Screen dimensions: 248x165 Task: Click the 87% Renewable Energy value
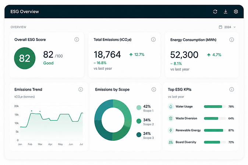[x=231, y=130]
